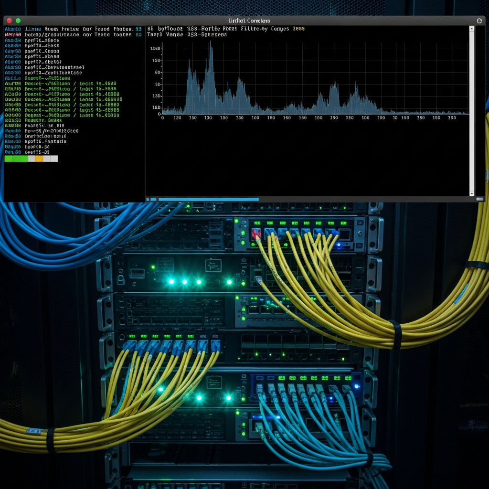The image size is (489, 489).
Task: Select the green 'AurDe' row
Action: click(x=61, y=84)
